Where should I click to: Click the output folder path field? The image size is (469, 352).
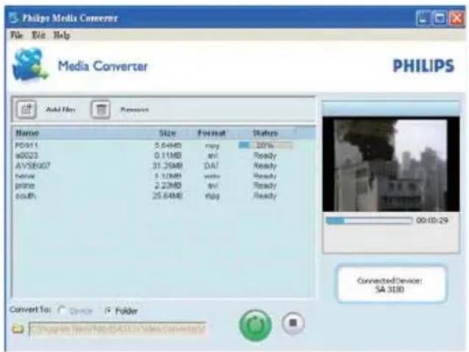[117, 328]
